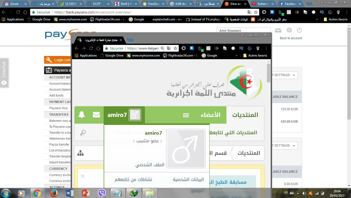The image size is (351, 198).
Task: Click the forum search magnifier icon
Action: tap(83, 133)
